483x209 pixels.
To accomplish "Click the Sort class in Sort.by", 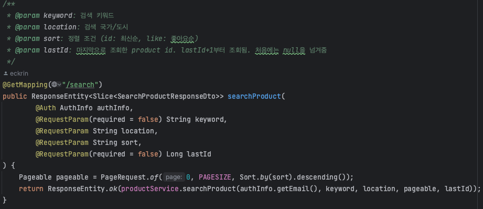I will 248,177.
